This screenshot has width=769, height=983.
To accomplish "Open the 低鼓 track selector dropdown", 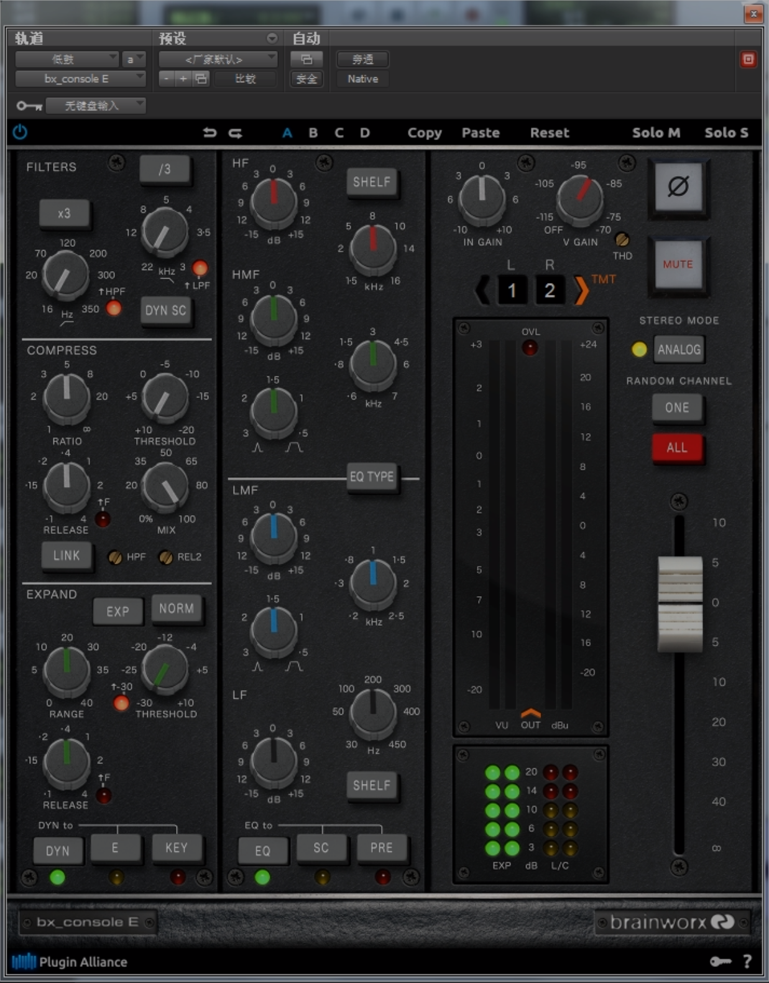I will click(x=67, y=59).
